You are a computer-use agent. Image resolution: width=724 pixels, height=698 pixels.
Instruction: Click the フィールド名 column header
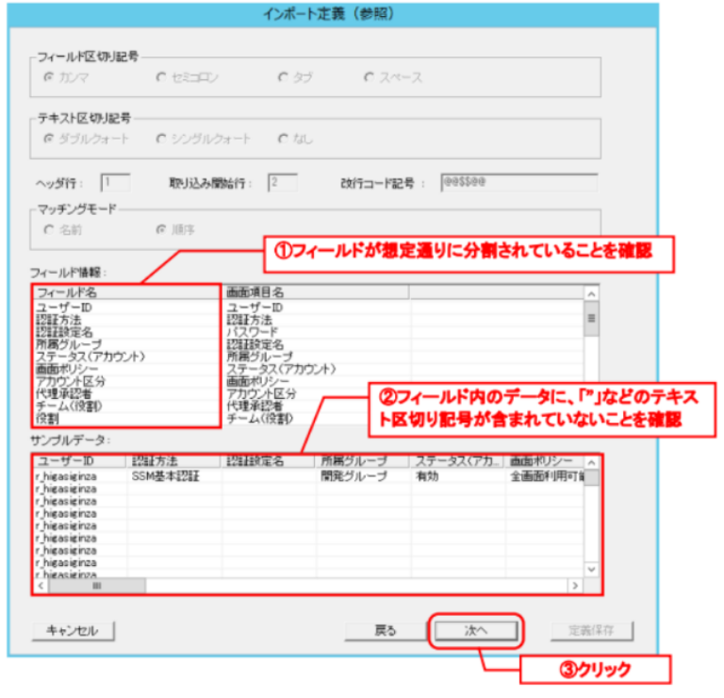[x=127, y=292]
